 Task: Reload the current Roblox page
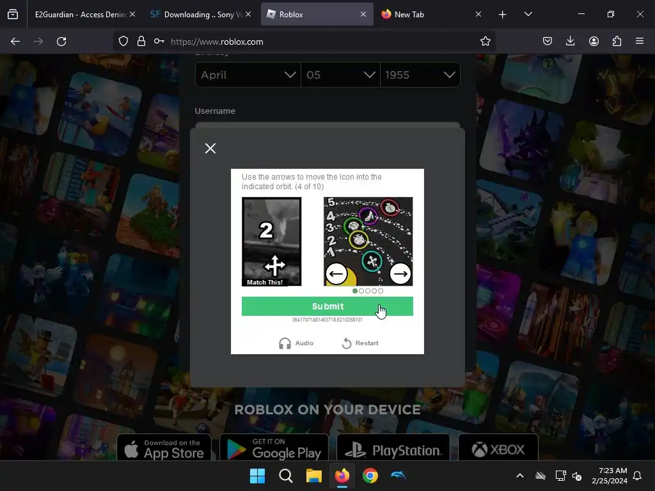point(61,42)
